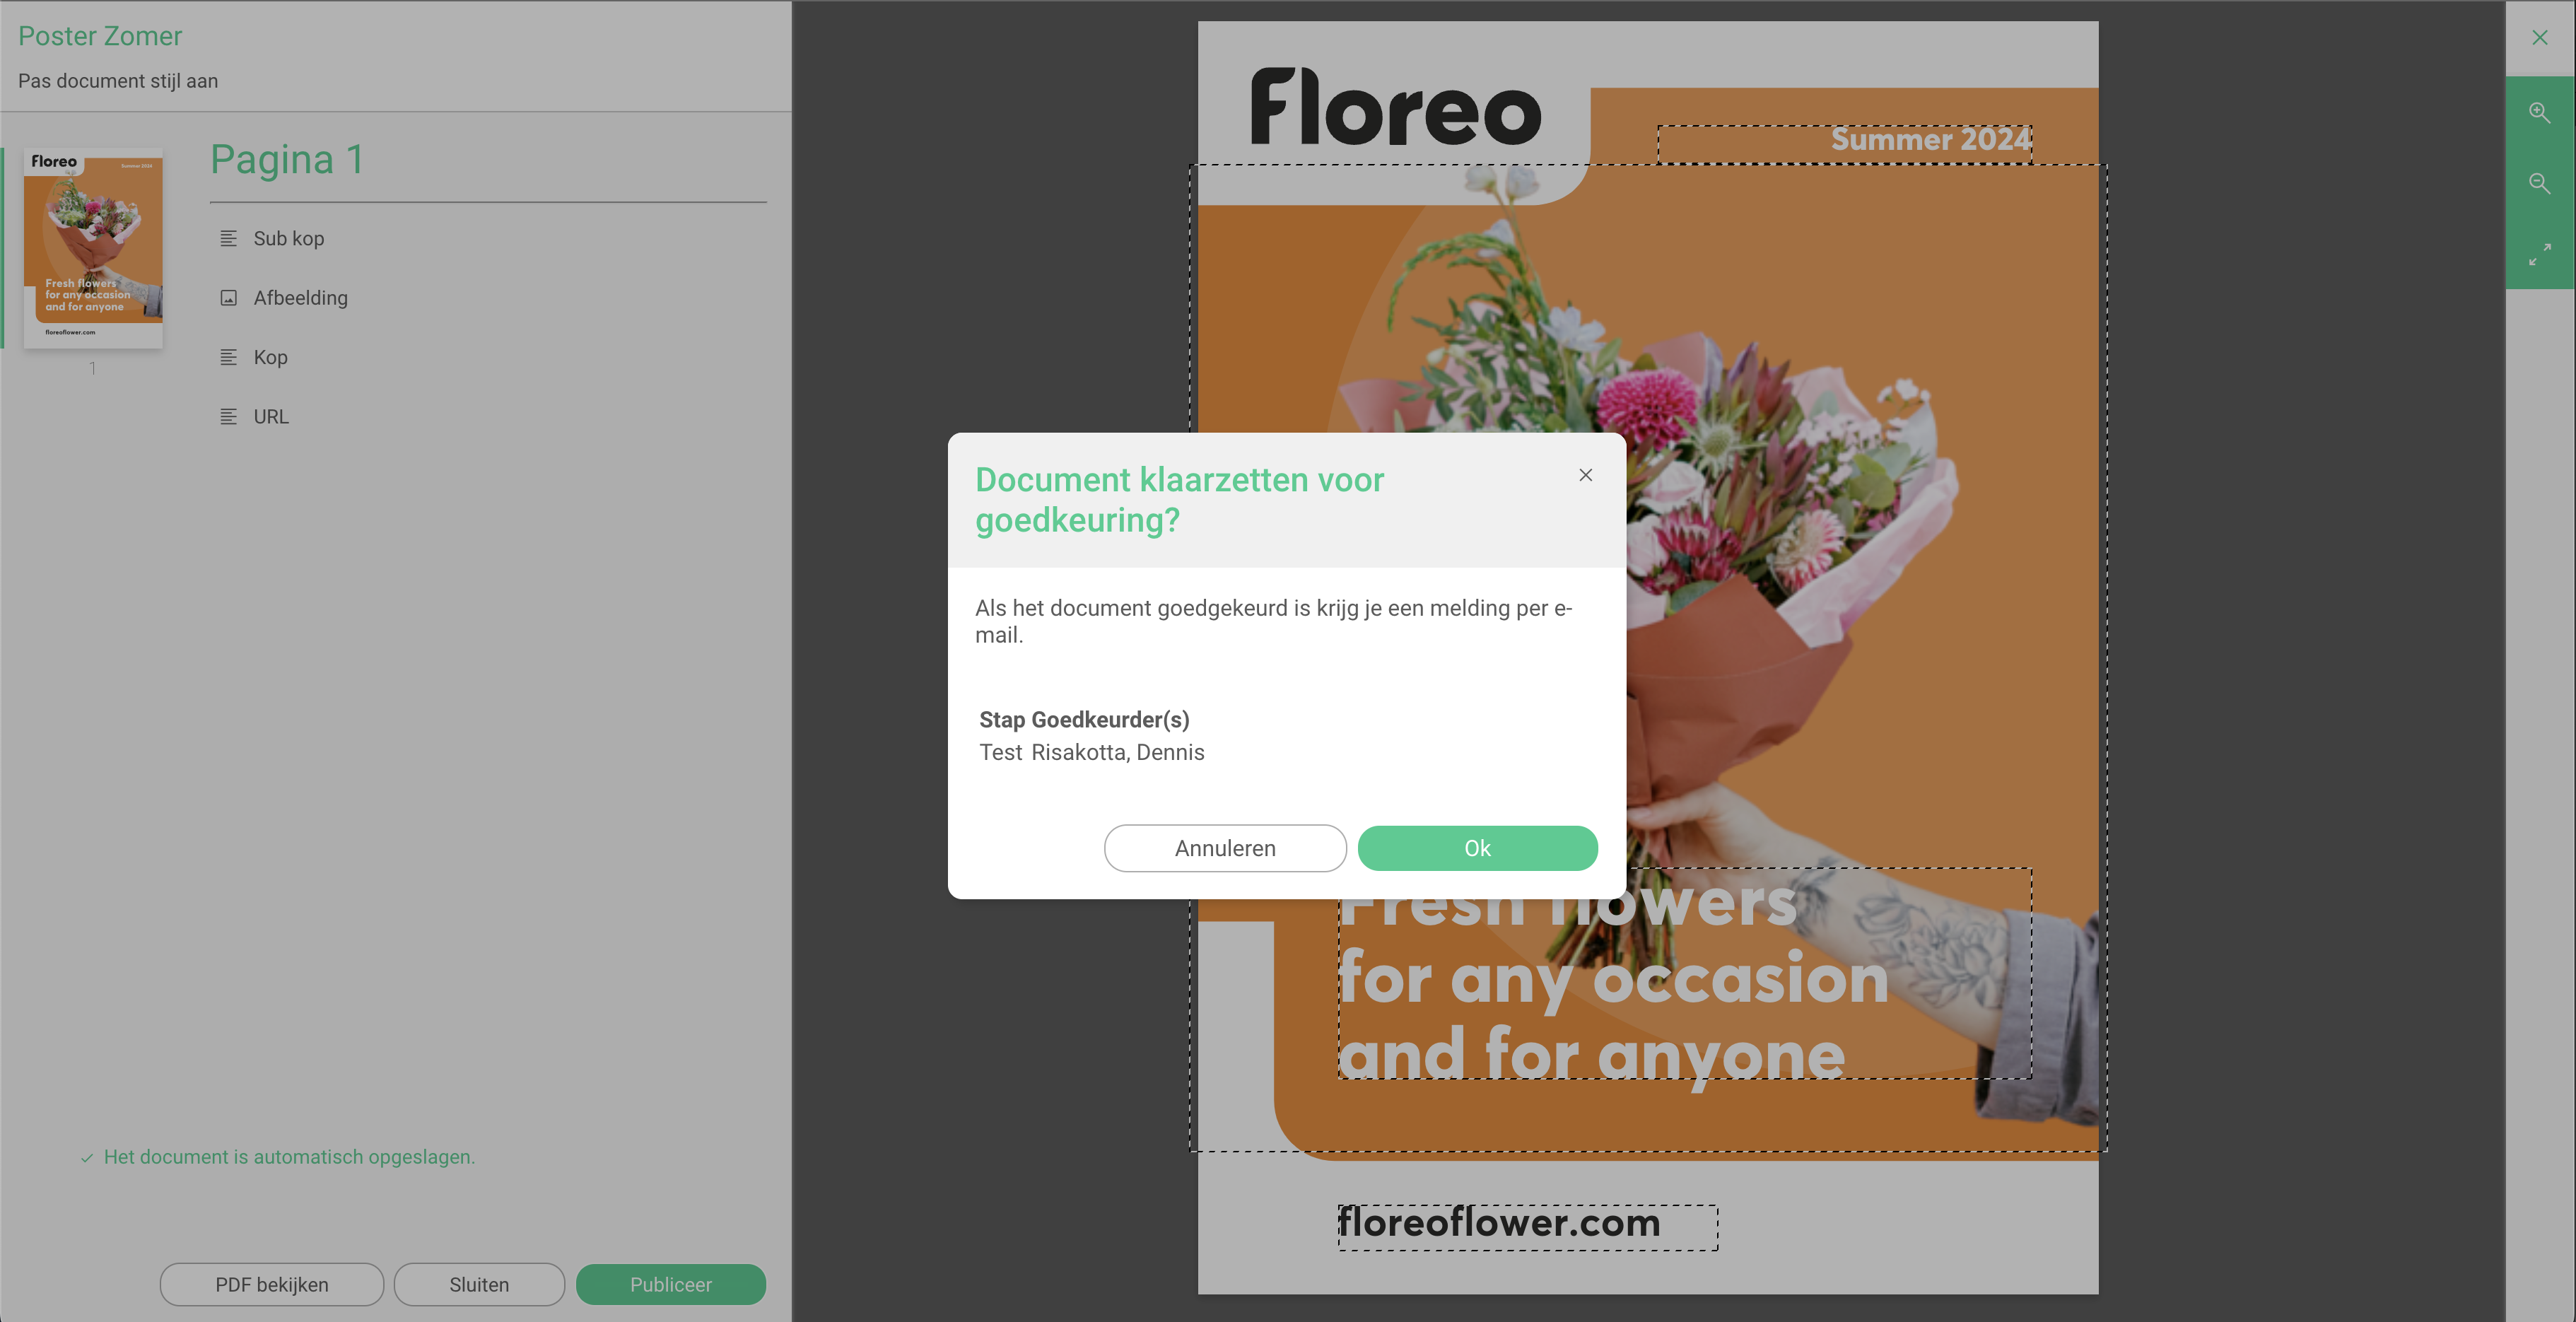2576x1322 pixels.
Task: Close the editor with the top-right X
Action: pyautogui.click(x=2539, y=38)
